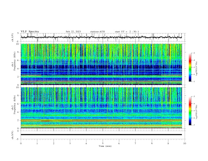
Task: Click the "8" kHz tick on ch.1 frequency axis
Action: click(x=19, y=52)
